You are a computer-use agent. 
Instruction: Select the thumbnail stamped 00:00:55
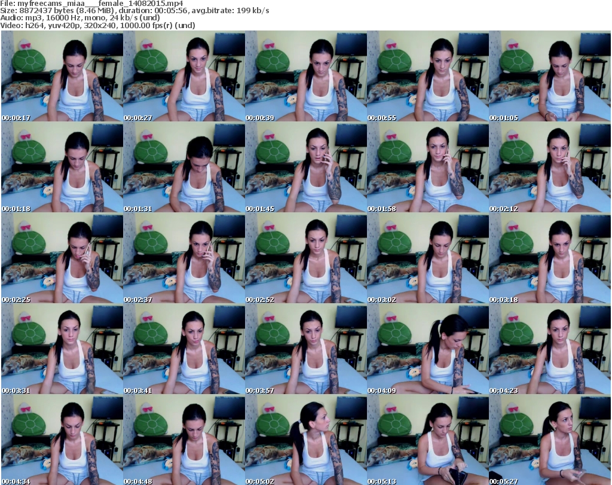(x=428, y=76)
